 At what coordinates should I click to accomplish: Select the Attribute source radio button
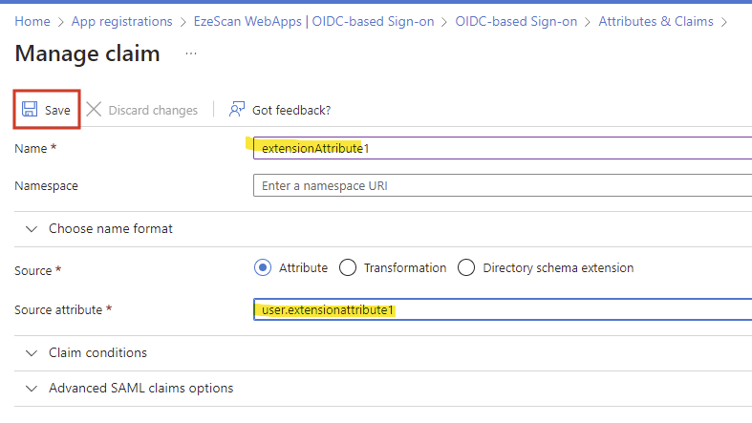point(263,268)
